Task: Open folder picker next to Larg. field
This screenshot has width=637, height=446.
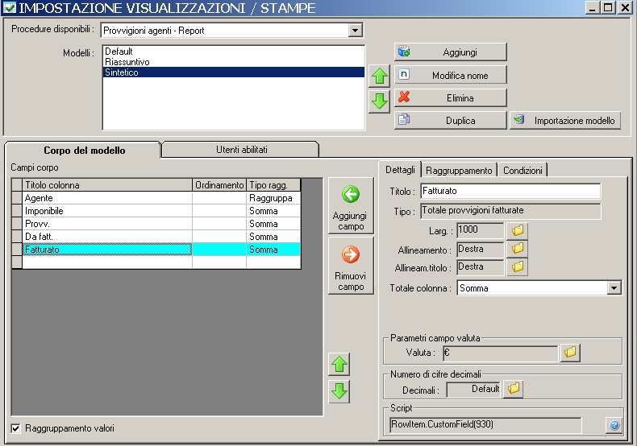Action: click(x=518, y=231)
